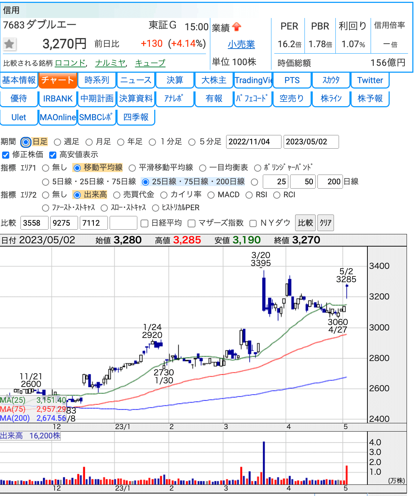Click the 比較 compare button
Viewport: 417px width, 496px height.
click(305, 223)
